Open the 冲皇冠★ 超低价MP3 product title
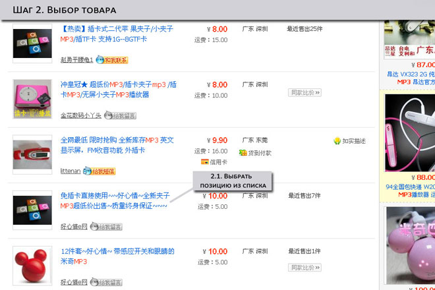The width and height of the screenshot is (435, 290). [x=119, y=90]
